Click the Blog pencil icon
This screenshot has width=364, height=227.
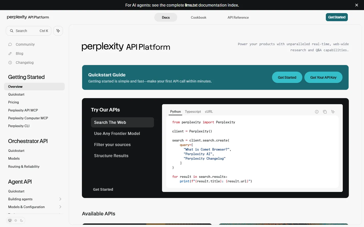pyautogui.click(x=10, y=53)
